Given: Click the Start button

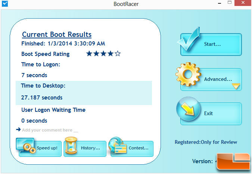Looking at the screenshot, I should click(211, 44).
